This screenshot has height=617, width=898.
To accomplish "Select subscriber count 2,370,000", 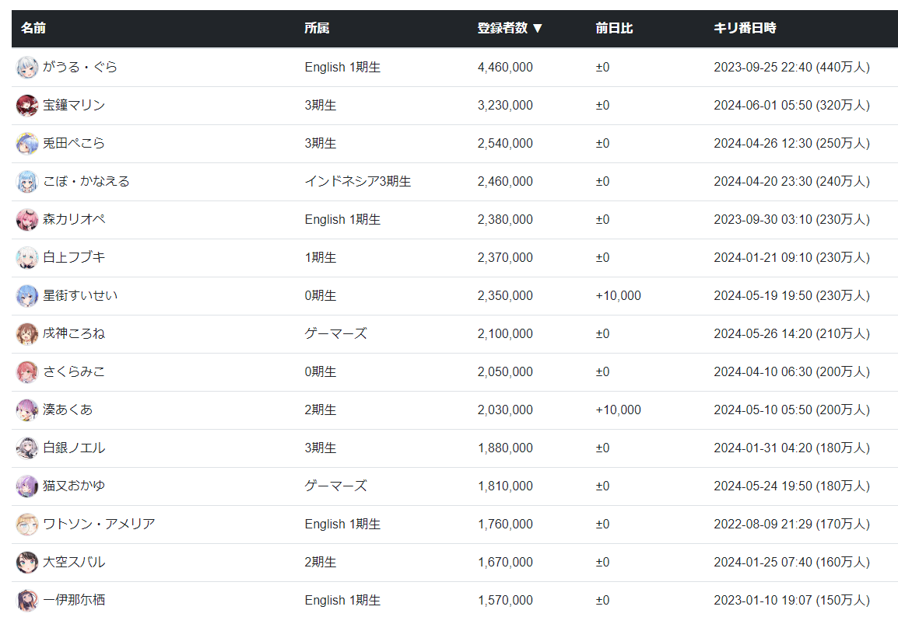I will (505, 257).
